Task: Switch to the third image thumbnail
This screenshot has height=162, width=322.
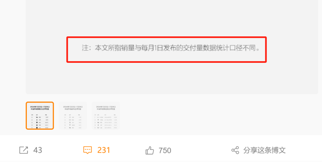Action: tap(106, 116)
